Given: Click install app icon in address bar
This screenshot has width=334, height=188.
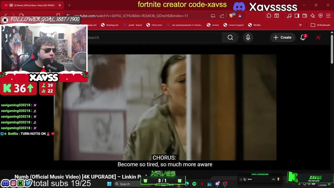Looking at the screenshot, I should pos(213,16).
